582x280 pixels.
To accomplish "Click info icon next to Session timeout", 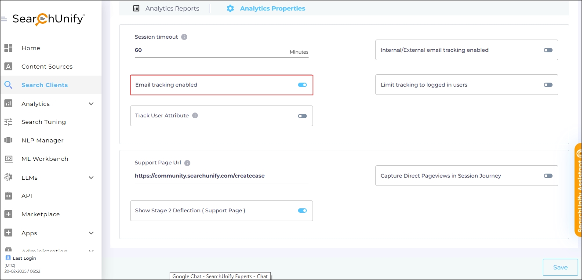I will 184,37.
